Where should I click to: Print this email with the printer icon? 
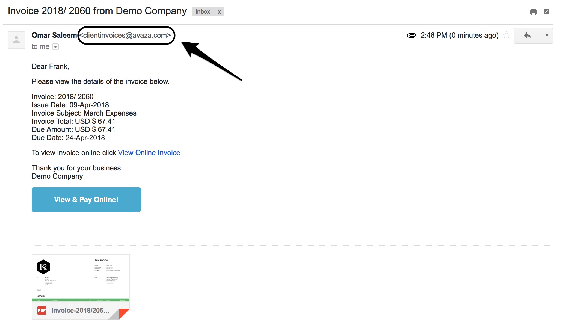point(533,12)
